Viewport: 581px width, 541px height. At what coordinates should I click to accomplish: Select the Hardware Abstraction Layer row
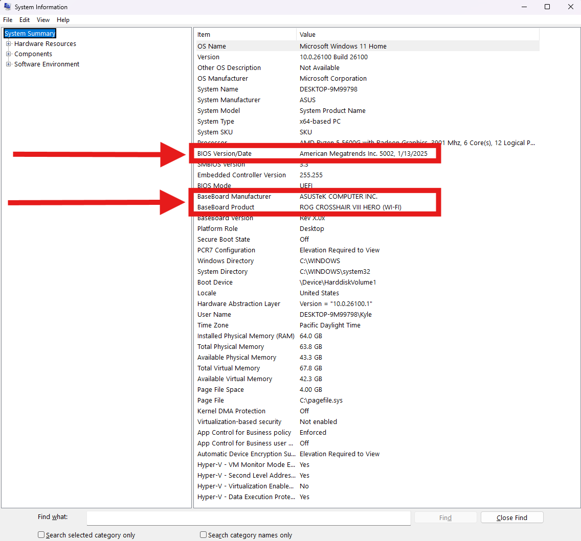[x=367, y=304]
